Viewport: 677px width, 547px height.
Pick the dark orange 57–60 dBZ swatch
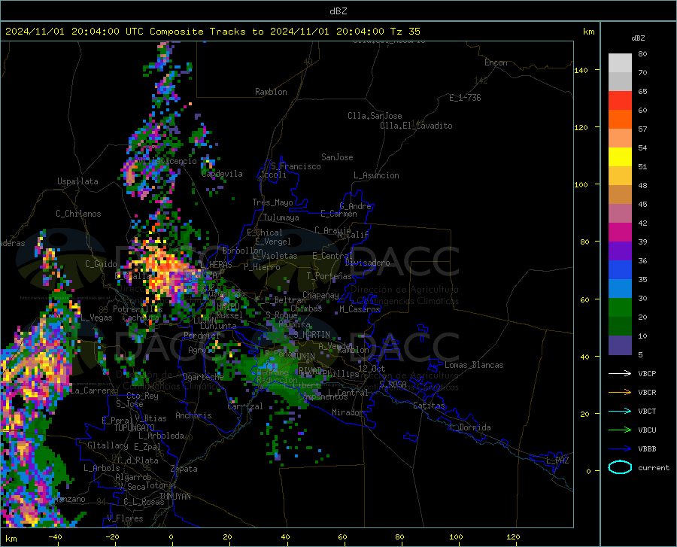[x=620, y=120]
